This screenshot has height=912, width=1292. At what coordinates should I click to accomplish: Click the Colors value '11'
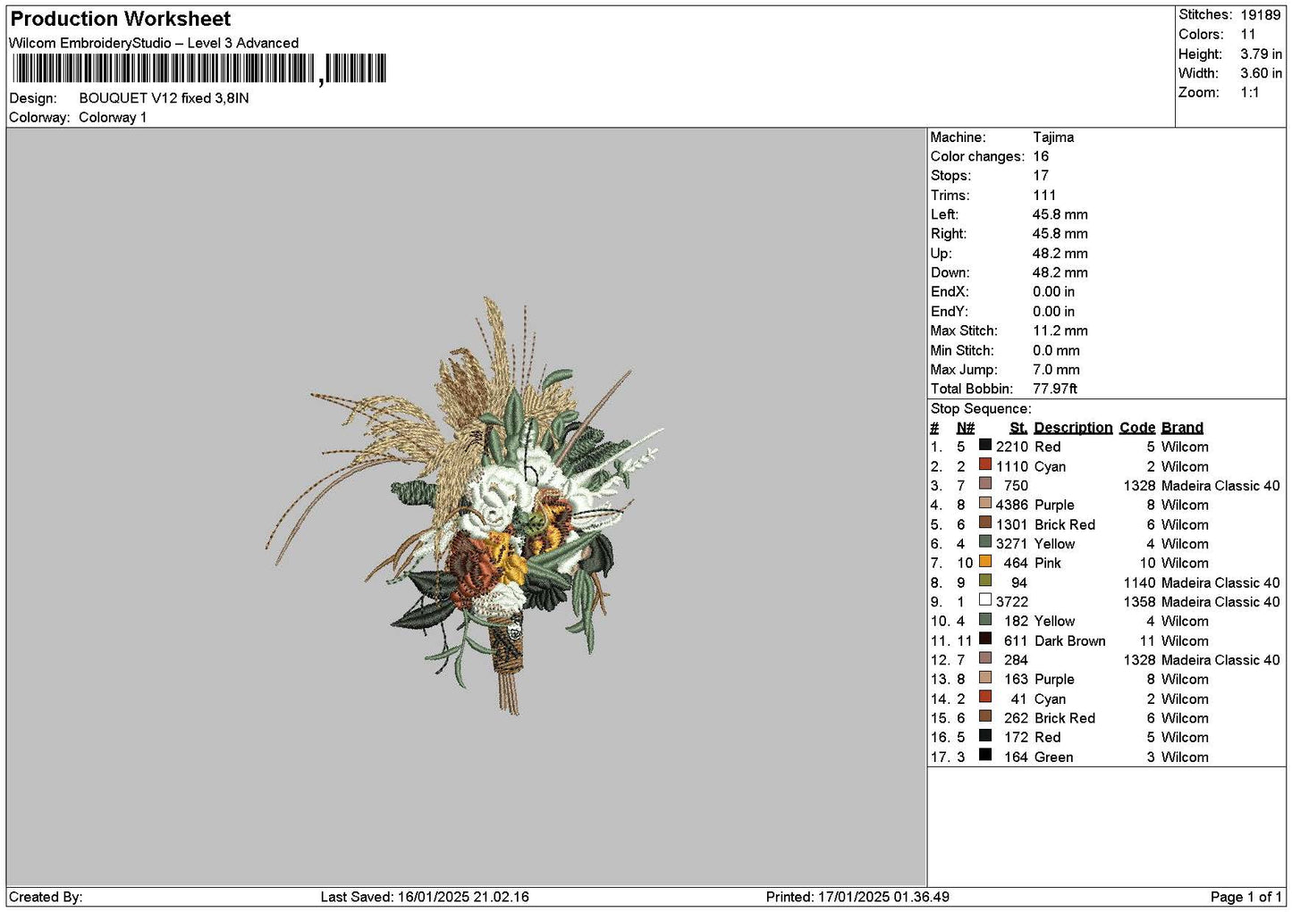point(1248,34)
